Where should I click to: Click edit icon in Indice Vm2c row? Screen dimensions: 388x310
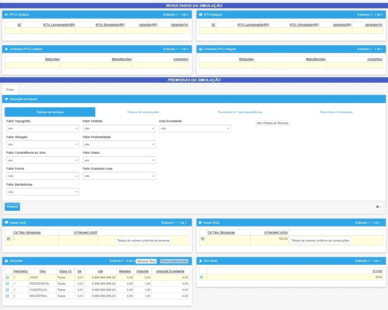(203, 239)
